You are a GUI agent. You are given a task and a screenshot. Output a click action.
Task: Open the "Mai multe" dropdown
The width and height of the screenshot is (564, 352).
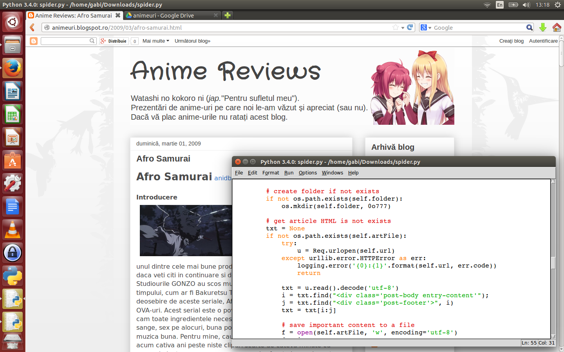pyautogui.click(x=155, y=41)
